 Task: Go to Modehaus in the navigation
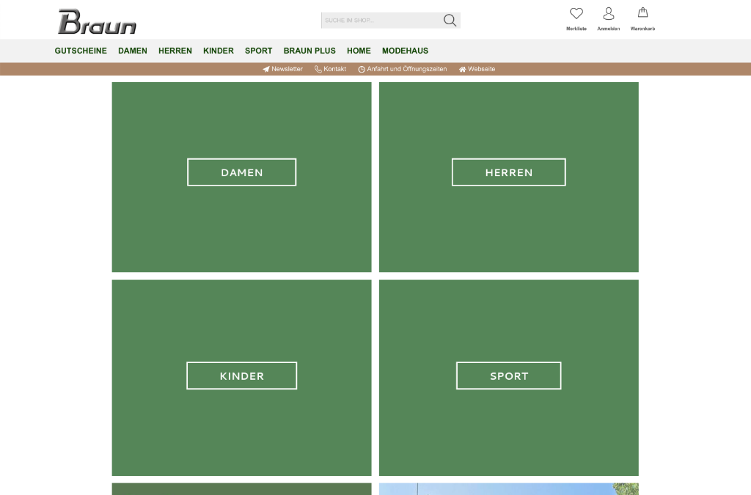click(x=405, y=51)
